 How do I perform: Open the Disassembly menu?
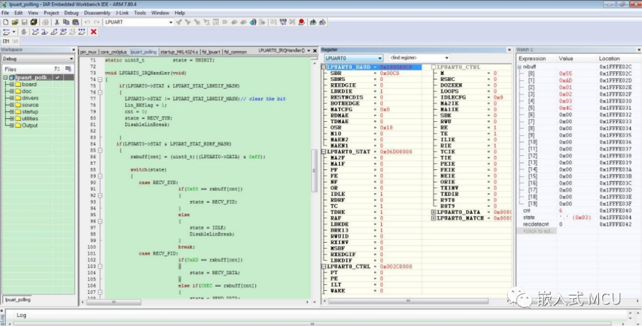97,12
